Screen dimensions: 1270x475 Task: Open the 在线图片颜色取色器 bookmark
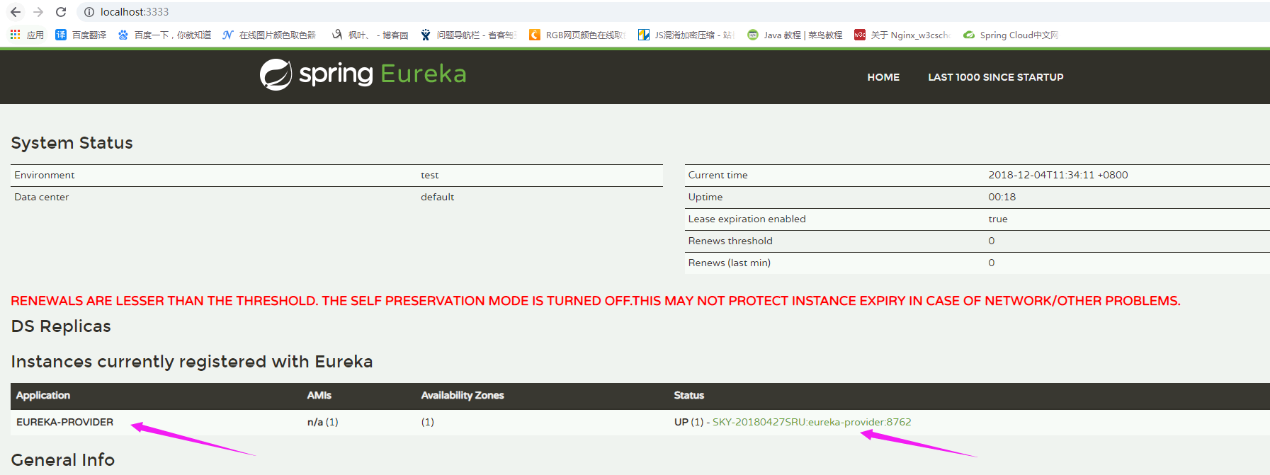[x=269, y=35]
